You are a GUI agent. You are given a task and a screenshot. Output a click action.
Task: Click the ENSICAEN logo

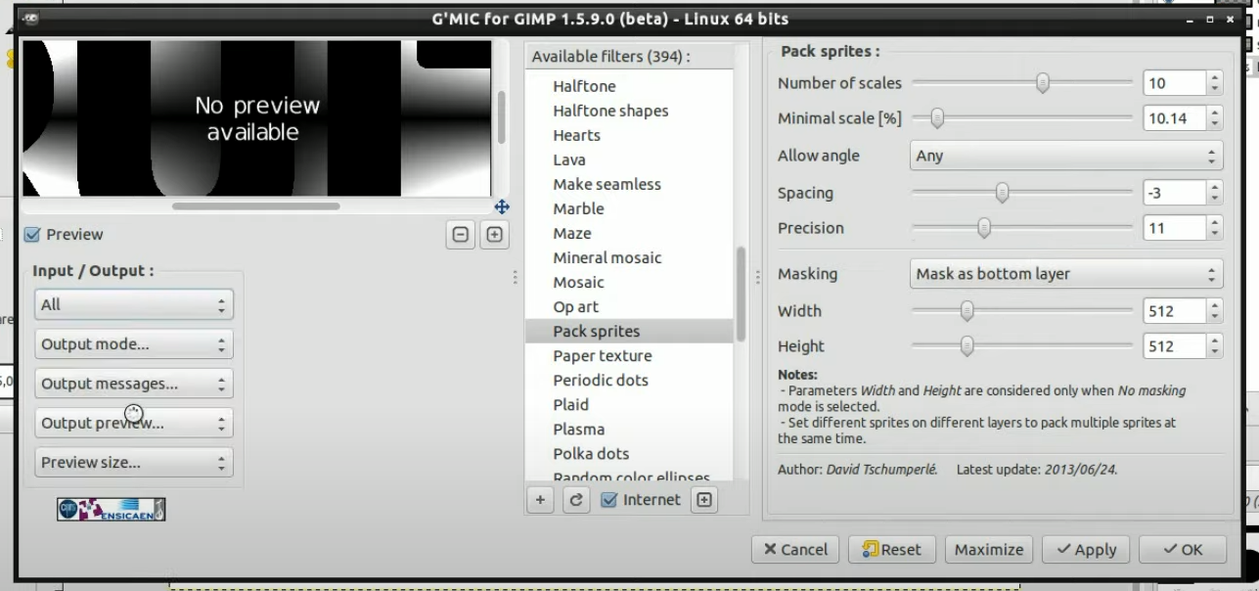point(111,509)
